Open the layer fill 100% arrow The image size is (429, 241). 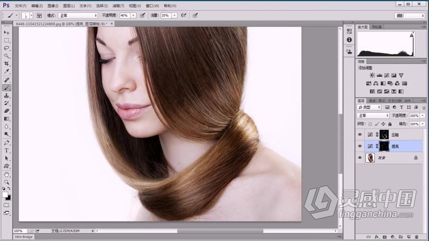tap(423, 124)
